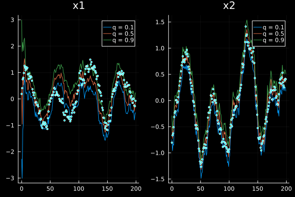Click x-axis label 100 on x1 plot
This screenshot has height=197, width=295.
coord(79,189)
